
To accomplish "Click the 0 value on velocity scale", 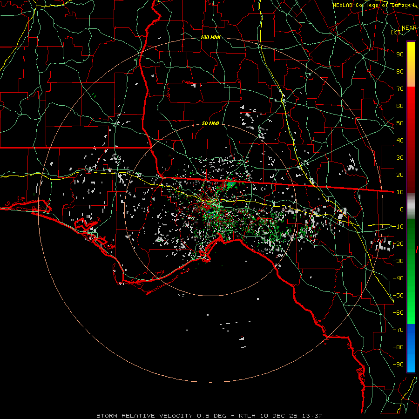I will (402, 209).
